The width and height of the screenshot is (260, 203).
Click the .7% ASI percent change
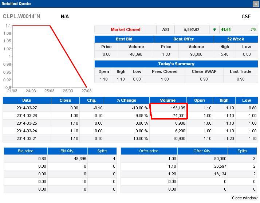point(253,30)
